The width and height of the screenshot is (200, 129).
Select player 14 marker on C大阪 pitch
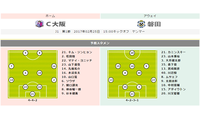[x=11, y=80]
